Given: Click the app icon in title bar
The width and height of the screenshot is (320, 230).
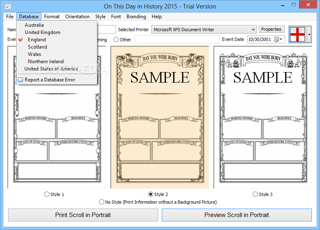Looking at the screenshot, I should coord(7,6).
